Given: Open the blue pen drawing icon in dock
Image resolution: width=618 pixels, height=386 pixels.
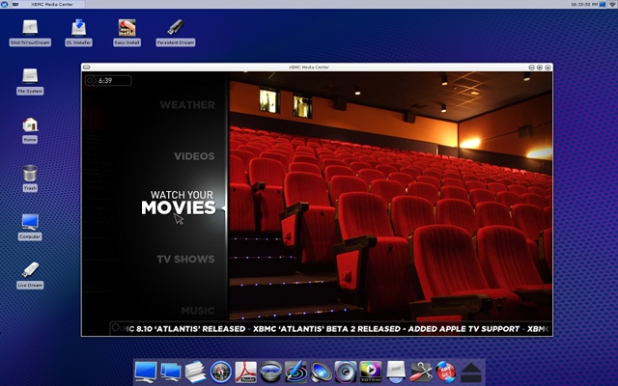Looking at the screenshot, I should click(295, 372).
